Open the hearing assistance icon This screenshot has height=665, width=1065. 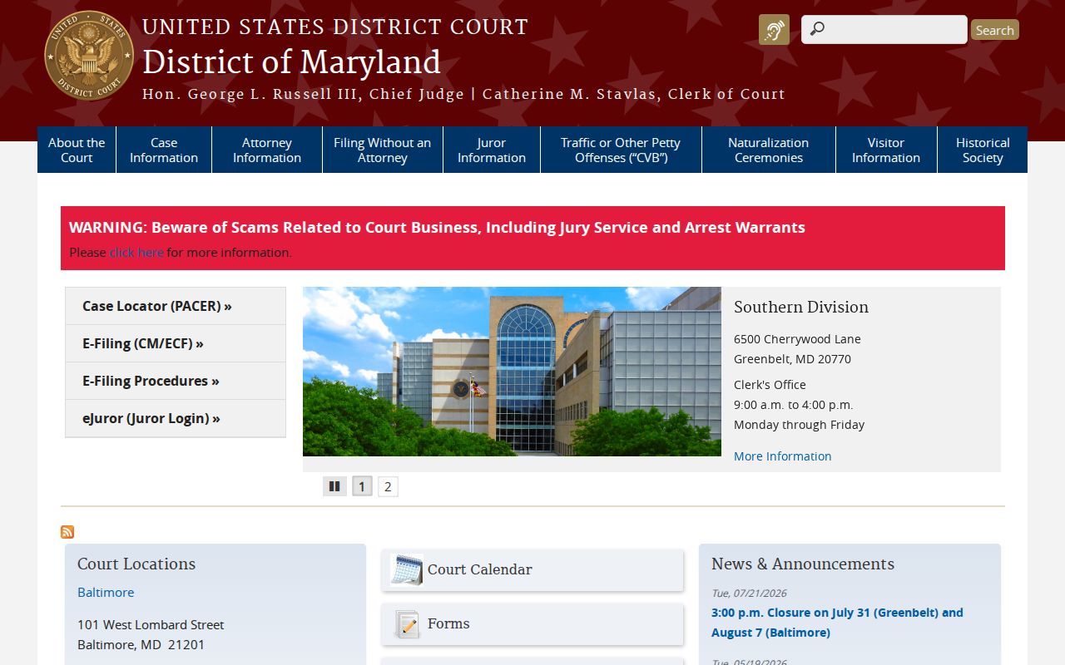point(774,30)
